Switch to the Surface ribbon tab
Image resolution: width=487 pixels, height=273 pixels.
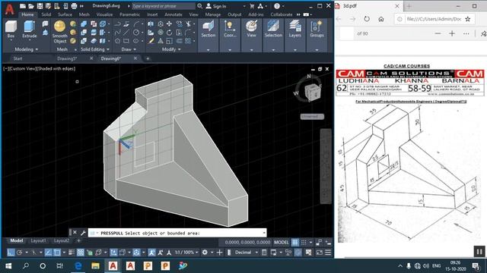65,14
